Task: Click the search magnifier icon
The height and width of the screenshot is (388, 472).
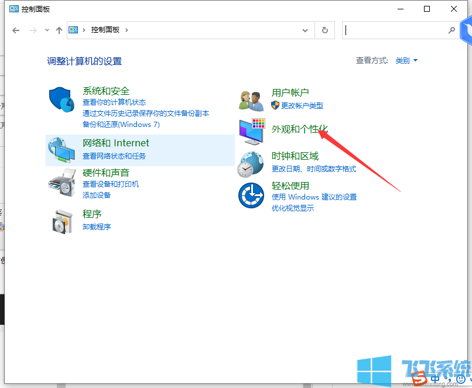Action: click(x=451, y=30)
